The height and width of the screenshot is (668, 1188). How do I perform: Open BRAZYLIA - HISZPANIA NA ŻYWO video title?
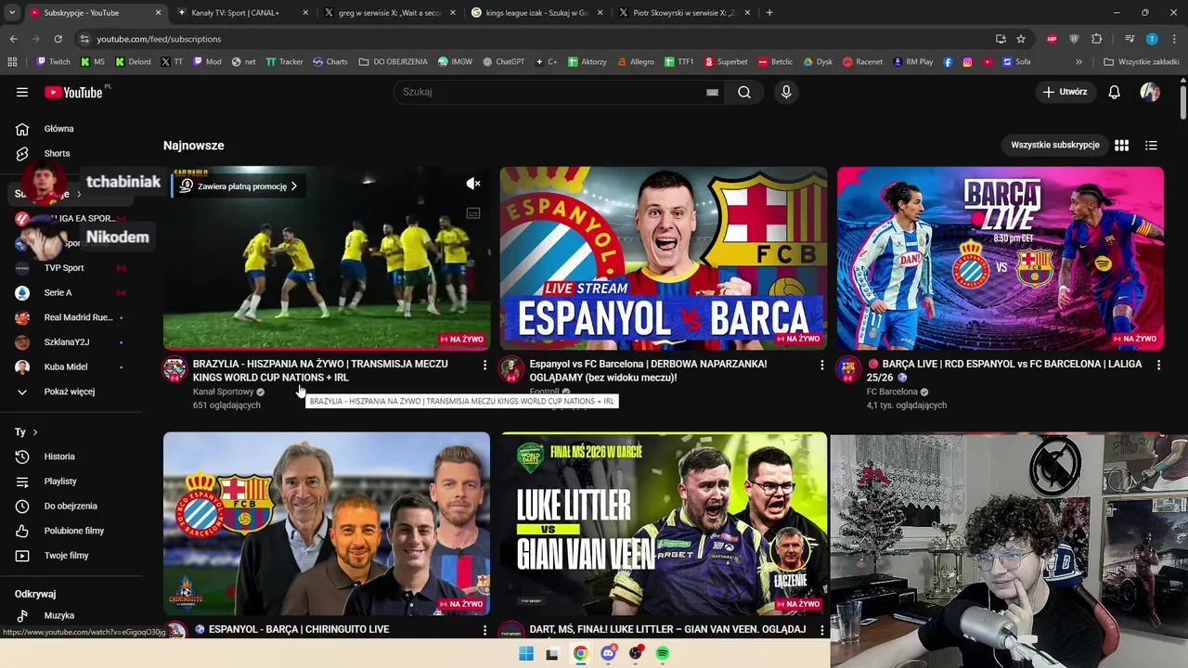[x=320, y=371]
